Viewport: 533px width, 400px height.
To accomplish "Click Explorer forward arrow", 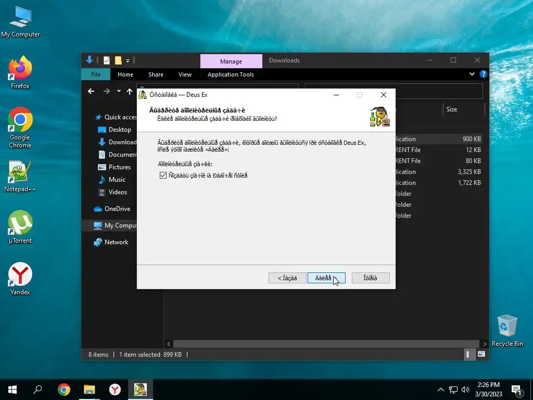I will pos(106,91).
